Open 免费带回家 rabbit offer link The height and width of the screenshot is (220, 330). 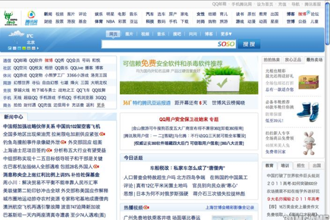276,152
